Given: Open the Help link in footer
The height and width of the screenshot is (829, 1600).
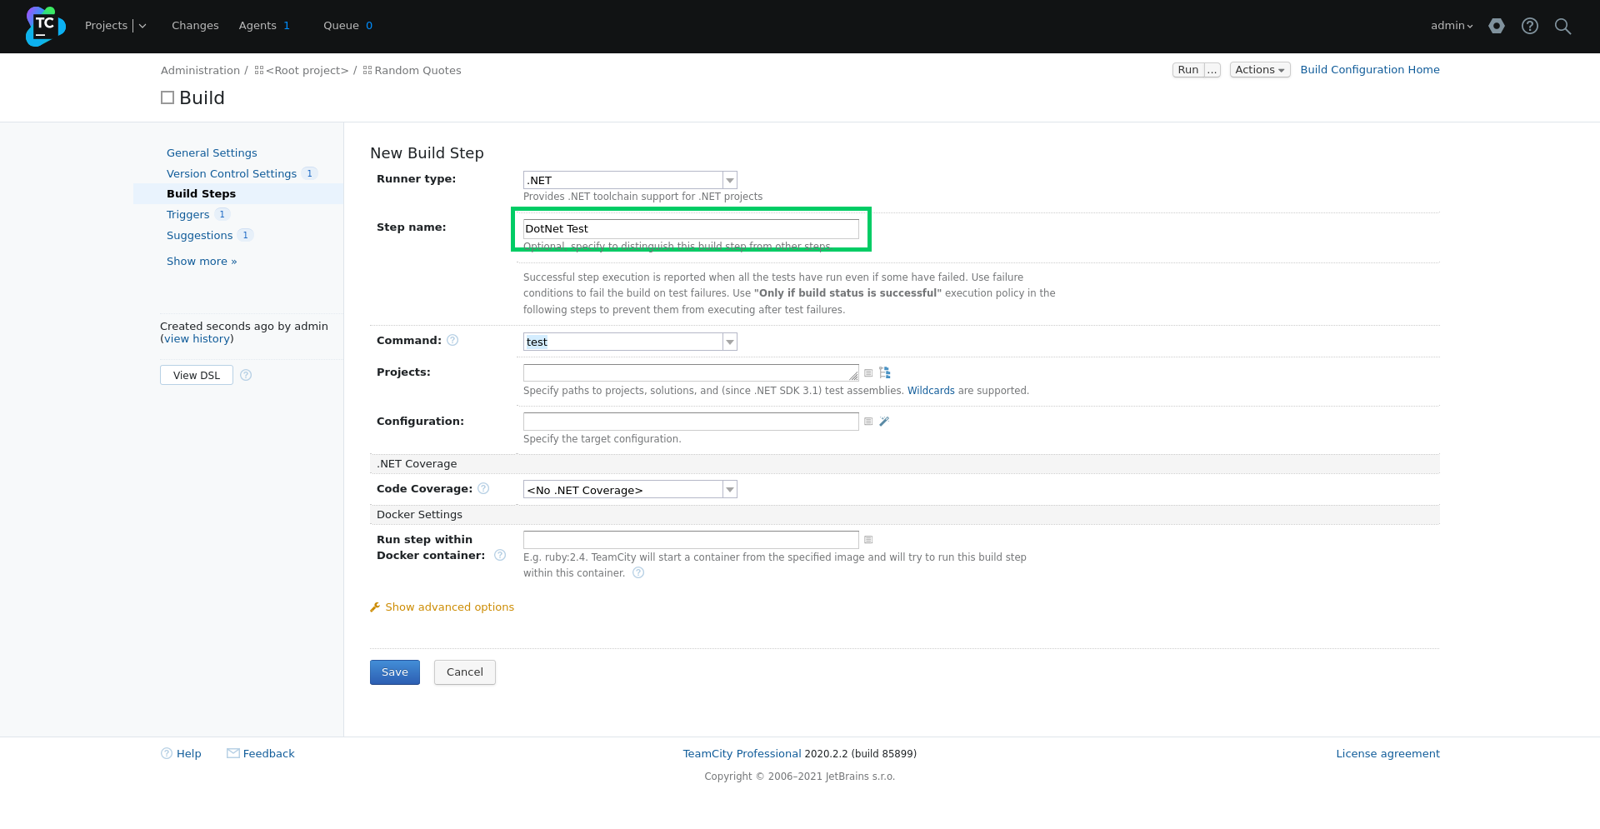Looking at the screenshot, I should tap(189, 754).
